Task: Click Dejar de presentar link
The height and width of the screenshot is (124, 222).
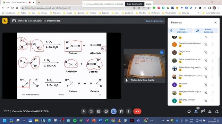Action: coord(154,21)
